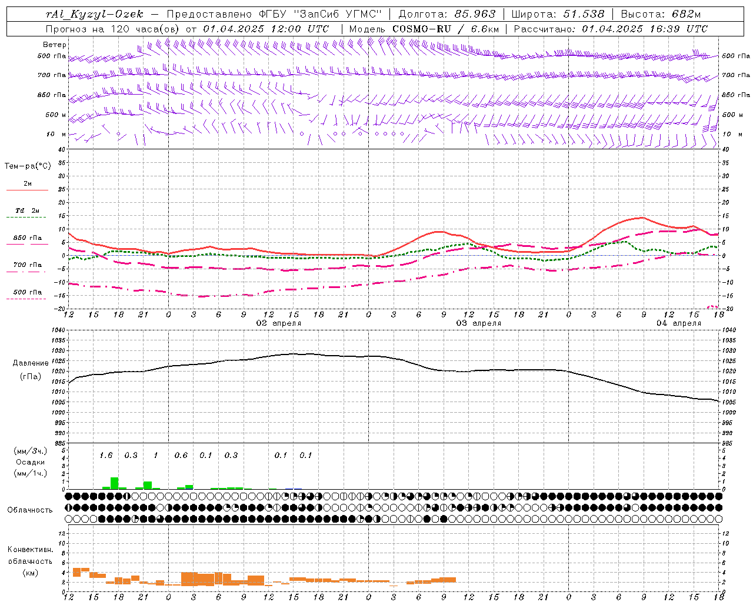Click the station name rAl_Kyzyl-Ozek in header
This screenshot has height=602, width=753.
pyautogui.click(x=94, y=14)
